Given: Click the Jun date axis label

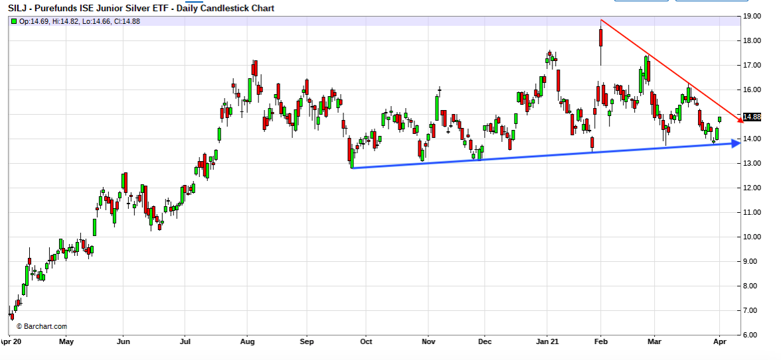Looking at the screenshot, I should 123,341.
